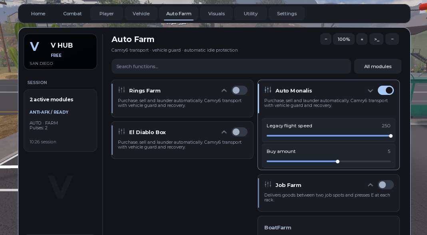Collapse the Auto Monalis settings chevron
Viewport: 427px width, 235px height.
370,90
